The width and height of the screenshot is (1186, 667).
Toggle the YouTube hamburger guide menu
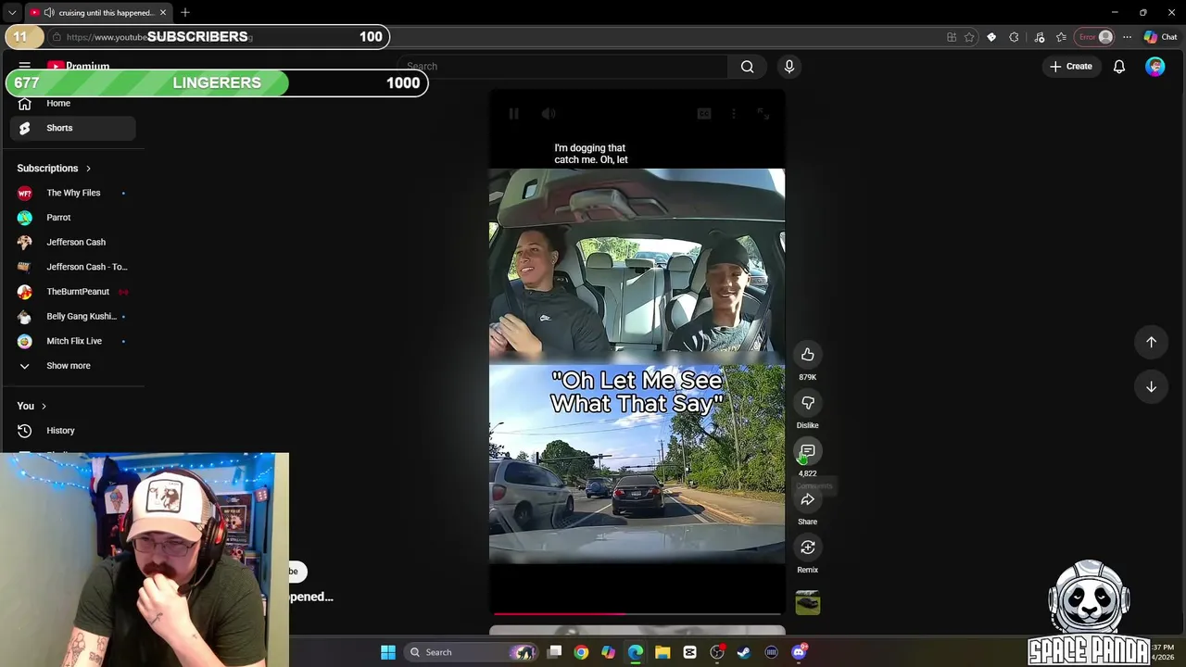pyautogui.click(x=25, y=67)
